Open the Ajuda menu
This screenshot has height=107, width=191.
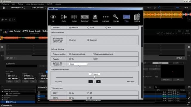pos(58,4)
